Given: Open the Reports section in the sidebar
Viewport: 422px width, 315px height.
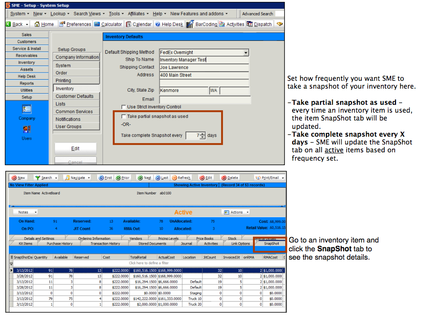Looking at the screenshot, I should (x=26, y=83).
